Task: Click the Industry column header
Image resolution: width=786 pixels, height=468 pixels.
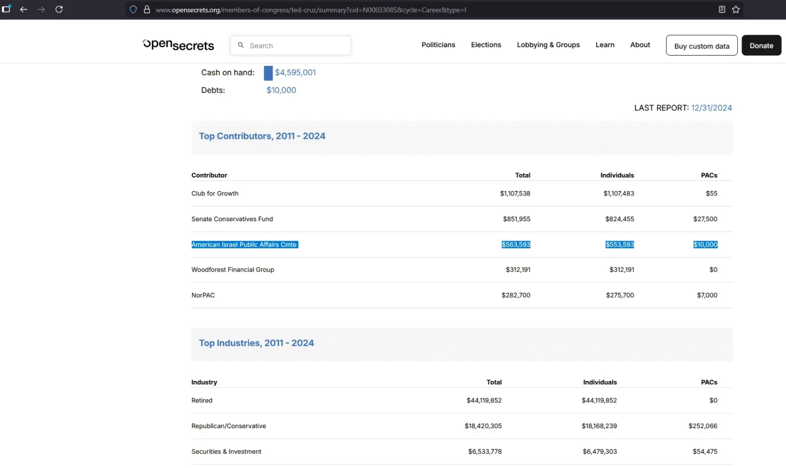Action: tap(204, 382)
